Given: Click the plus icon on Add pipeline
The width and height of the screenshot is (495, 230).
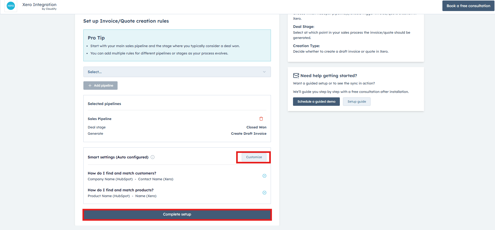Looking at the screenshot, I should pos(90,86).
